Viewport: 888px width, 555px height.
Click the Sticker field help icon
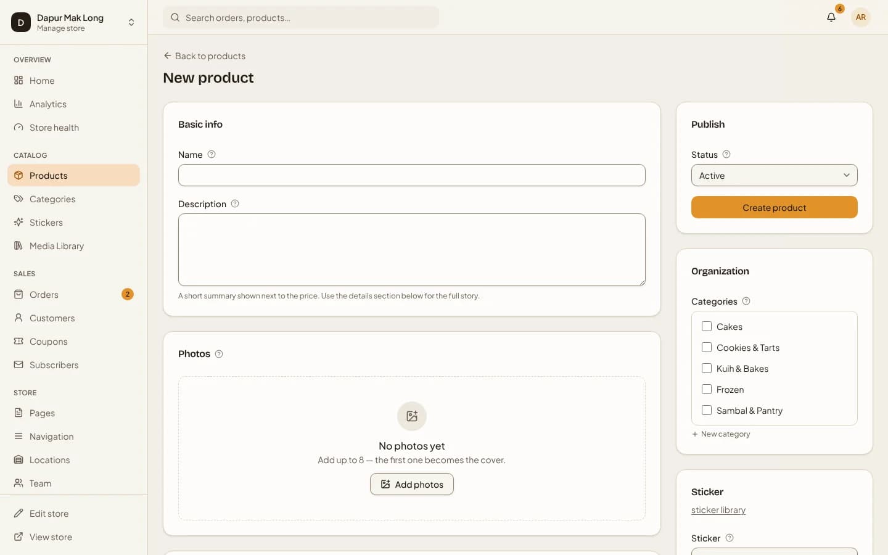pos(730,538)
